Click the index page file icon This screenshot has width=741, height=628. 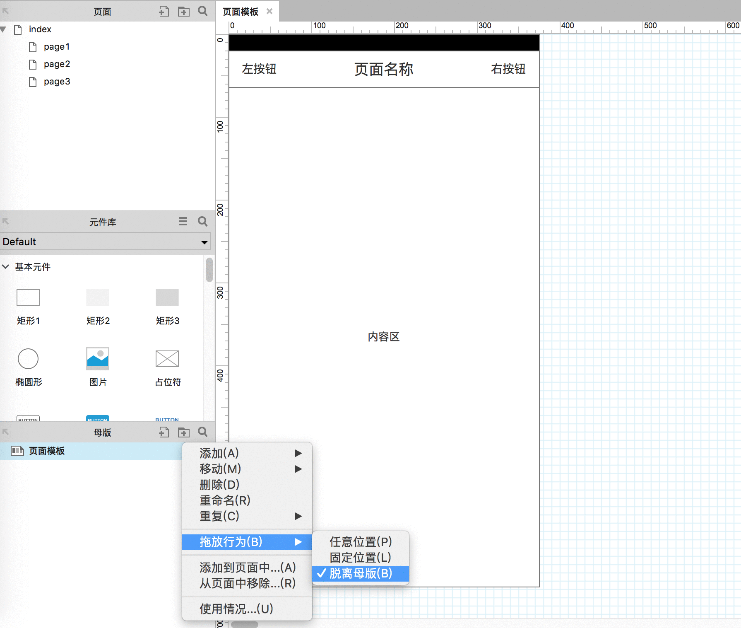point(18,29)
